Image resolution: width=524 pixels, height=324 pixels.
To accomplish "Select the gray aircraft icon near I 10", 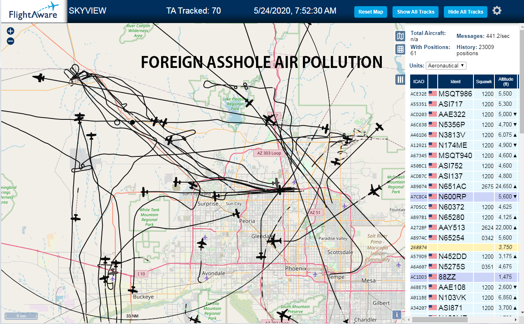I will [x=113, y=272].
